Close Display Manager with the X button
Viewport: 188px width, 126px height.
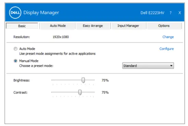click(179, 13)
